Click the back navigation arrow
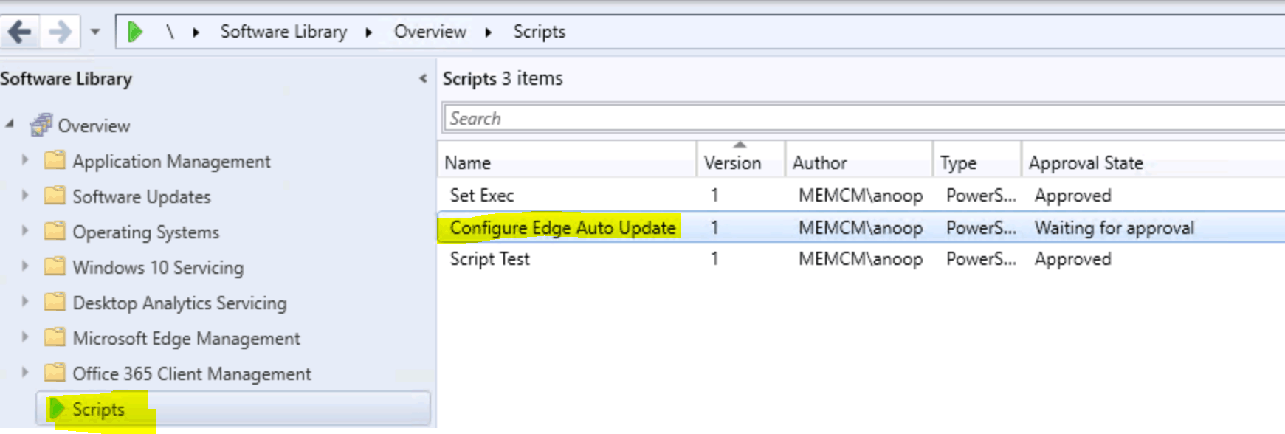1285x434 pixels. coord(20,32)
